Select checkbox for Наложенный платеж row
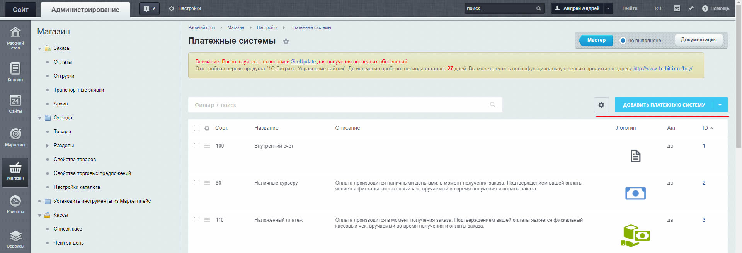The image size is (742, 253). [197, 220]
